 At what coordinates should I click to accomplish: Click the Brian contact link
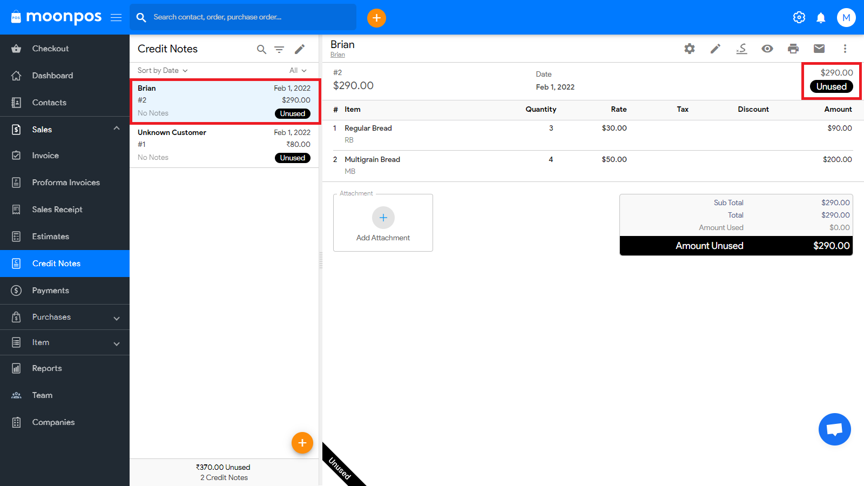click(337, 55)
